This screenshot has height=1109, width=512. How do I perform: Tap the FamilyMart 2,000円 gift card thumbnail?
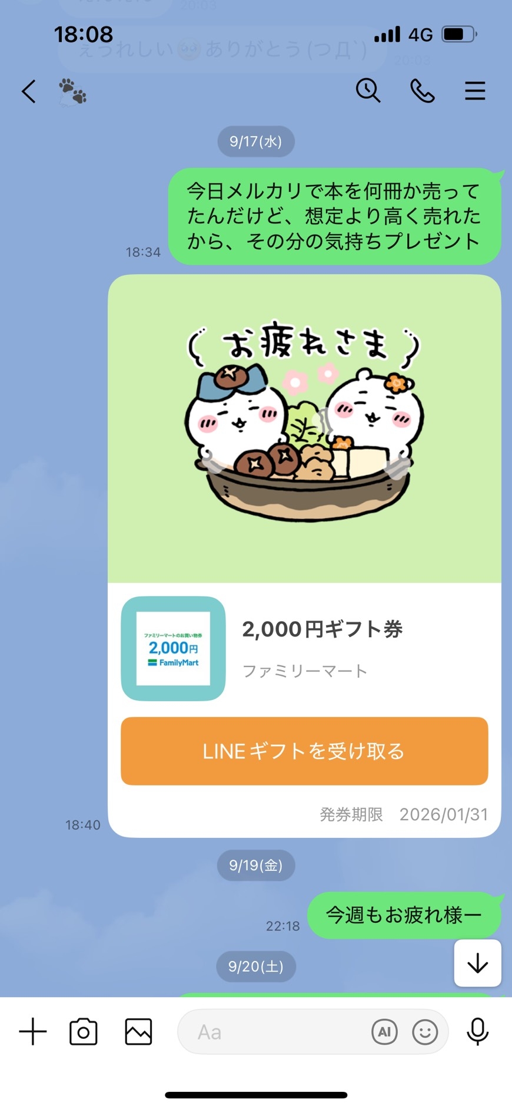point(173,648)
